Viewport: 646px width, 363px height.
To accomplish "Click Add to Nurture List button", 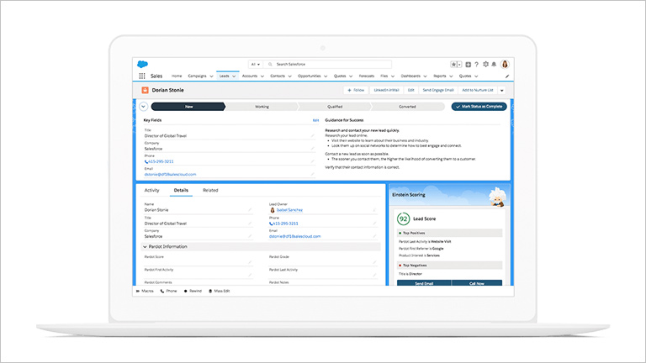I will coord(478,90).
